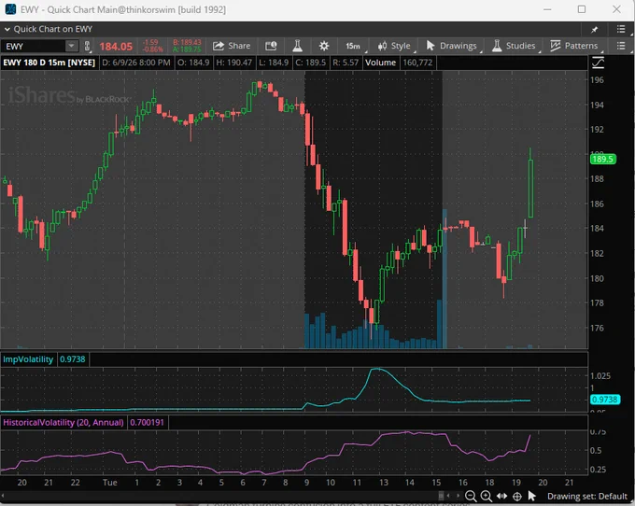This screenshot has height=506, width=635.
Task: Click the ImpVolatility study label
Action: (x=28, y=359)
